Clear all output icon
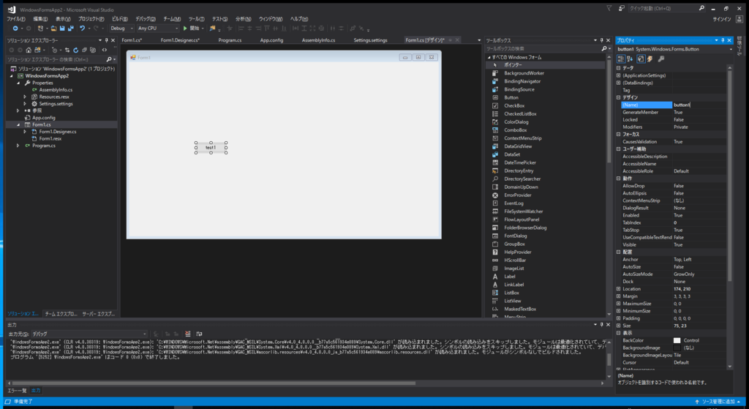 [188, 334]
